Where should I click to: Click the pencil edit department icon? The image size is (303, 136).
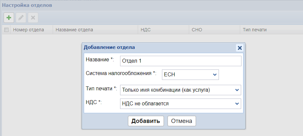click(21, 17)
